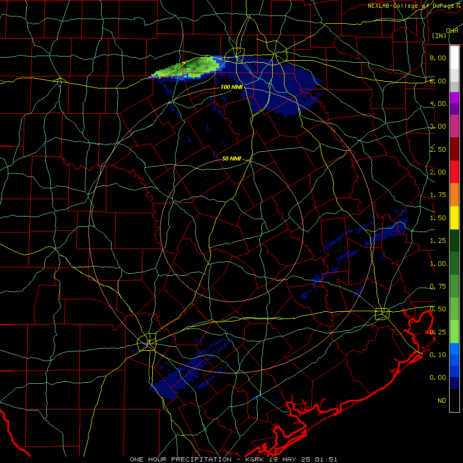Image resolution: width=463 pixels, height=463 pixels.
Task: Click the legend value 0.75
Action: pyautogui.click(x=438, y=287)
